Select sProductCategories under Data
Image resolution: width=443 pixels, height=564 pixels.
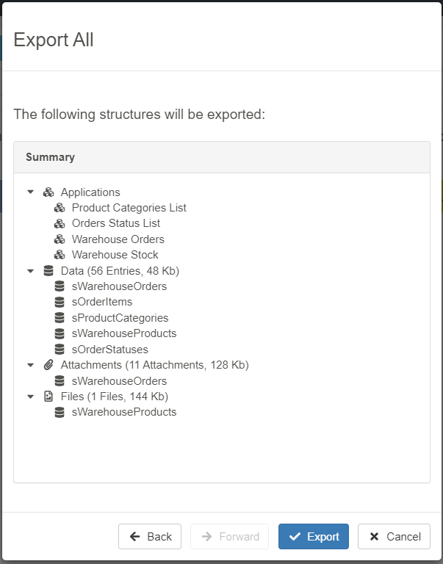(120, 318)
